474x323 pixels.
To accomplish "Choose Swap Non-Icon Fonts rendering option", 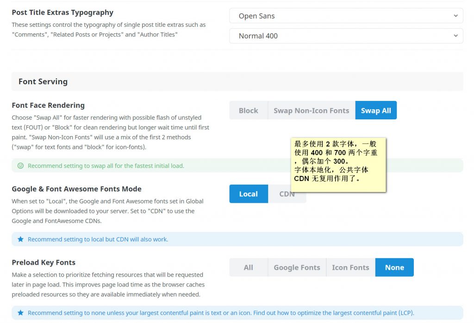I will 311,111.
